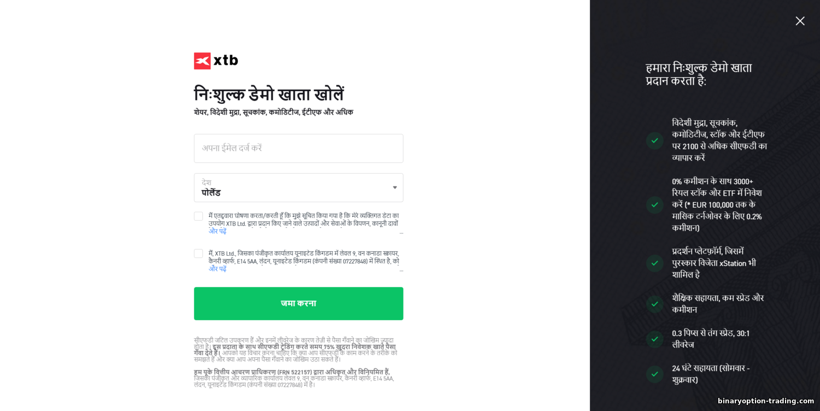
Task: Click checkmark icon beside xStation platform feature
Action: click(x=654, y=263)
